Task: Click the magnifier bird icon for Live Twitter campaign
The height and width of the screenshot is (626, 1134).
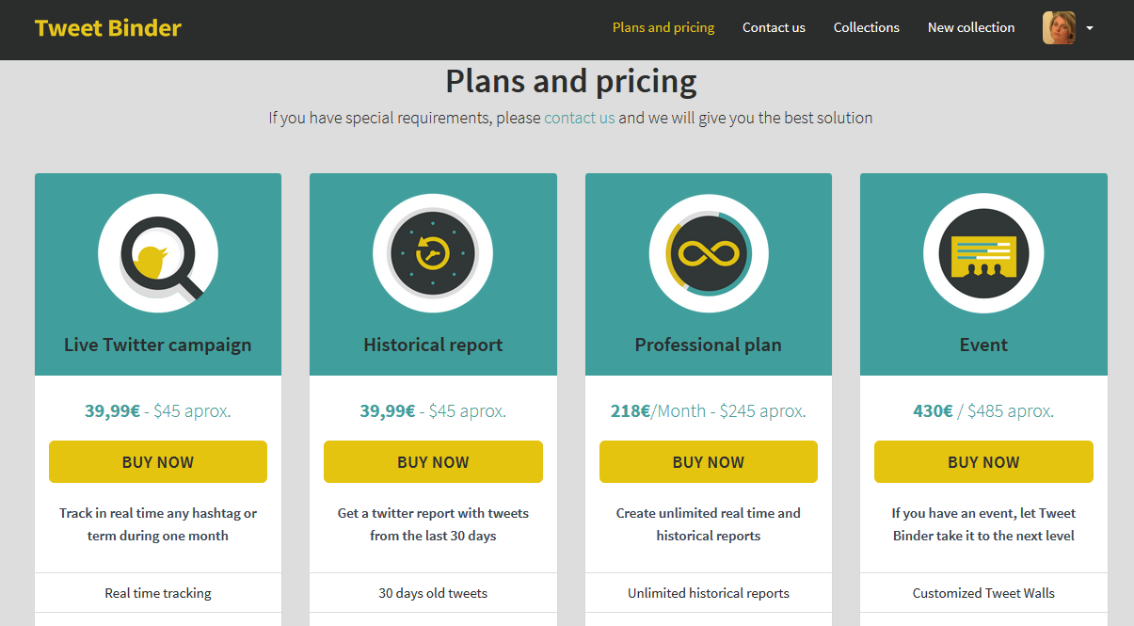Action: (x=158, y=254)
